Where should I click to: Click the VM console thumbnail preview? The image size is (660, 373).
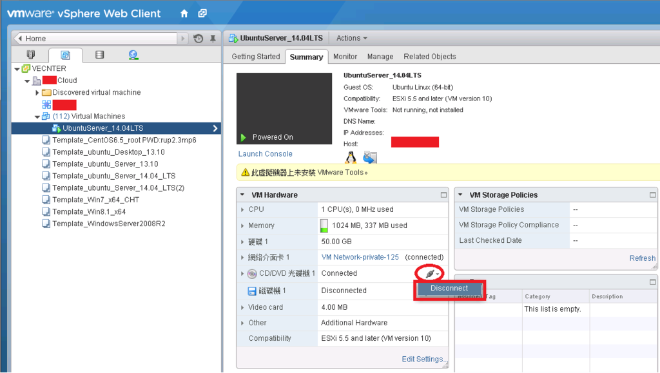tap(284, 109)
